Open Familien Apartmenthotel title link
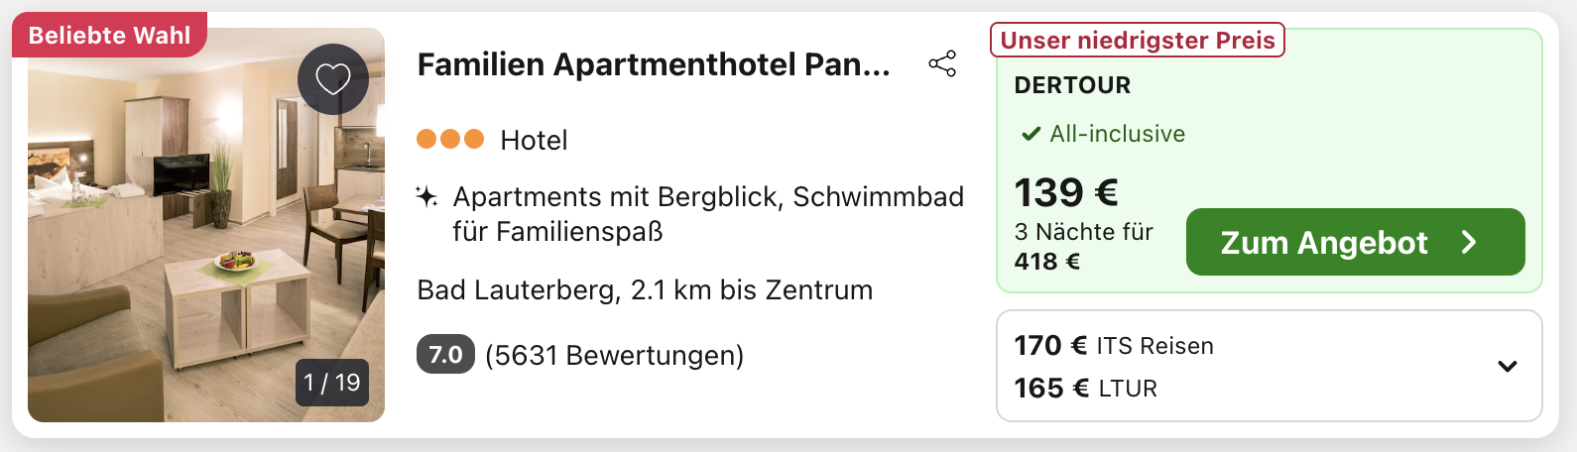Viewport: 1577px width, 452px height. (x=654, y=64)
